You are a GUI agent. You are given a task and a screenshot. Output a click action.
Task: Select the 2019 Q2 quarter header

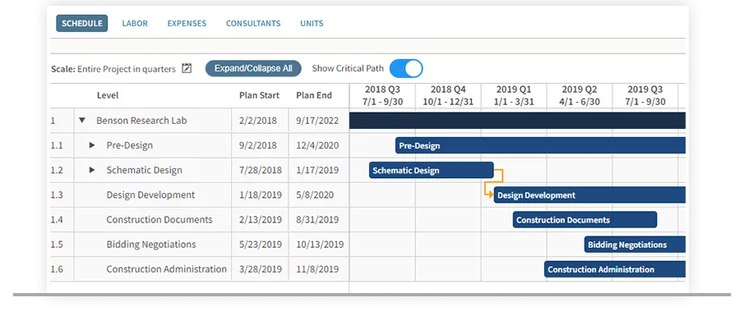point(579,95)
